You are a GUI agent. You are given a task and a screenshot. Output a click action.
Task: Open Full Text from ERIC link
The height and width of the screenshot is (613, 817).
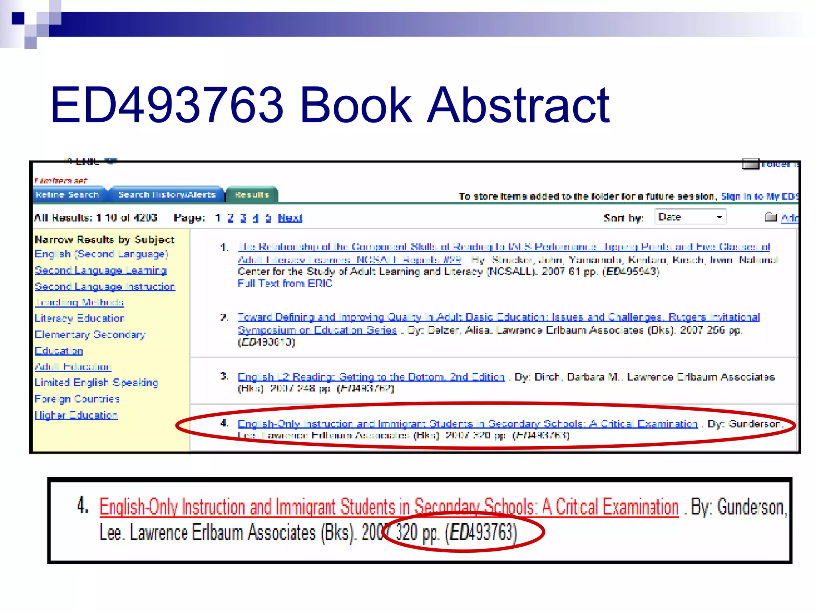coord(285,283)
